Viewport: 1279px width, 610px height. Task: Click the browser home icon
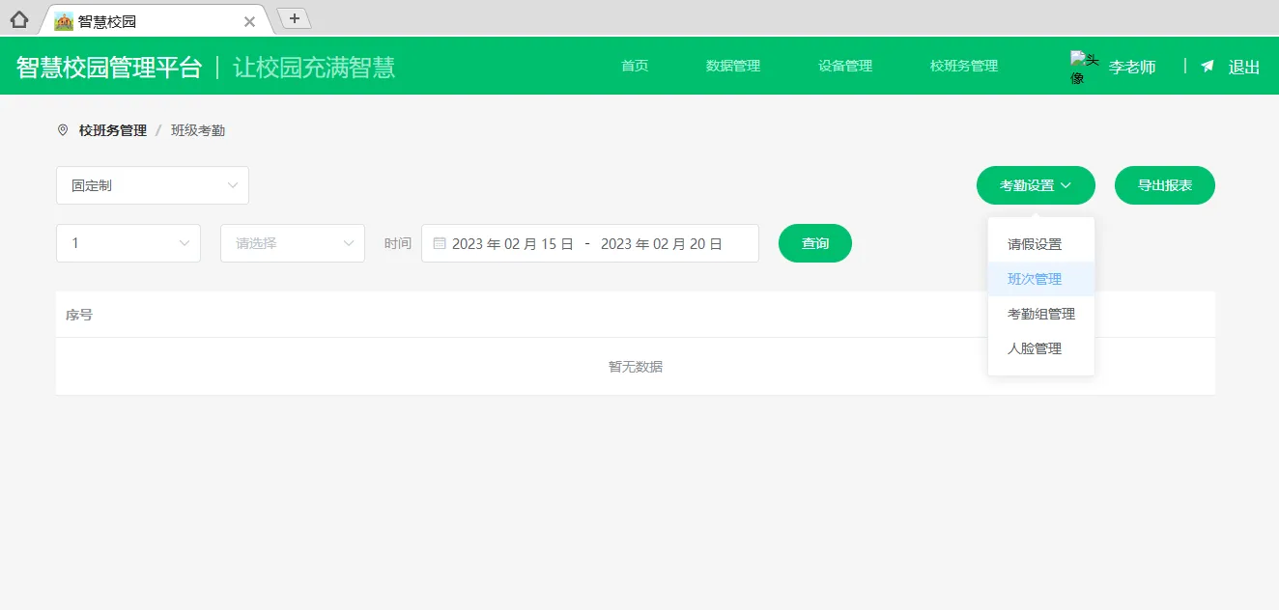(x=18, y=19)
